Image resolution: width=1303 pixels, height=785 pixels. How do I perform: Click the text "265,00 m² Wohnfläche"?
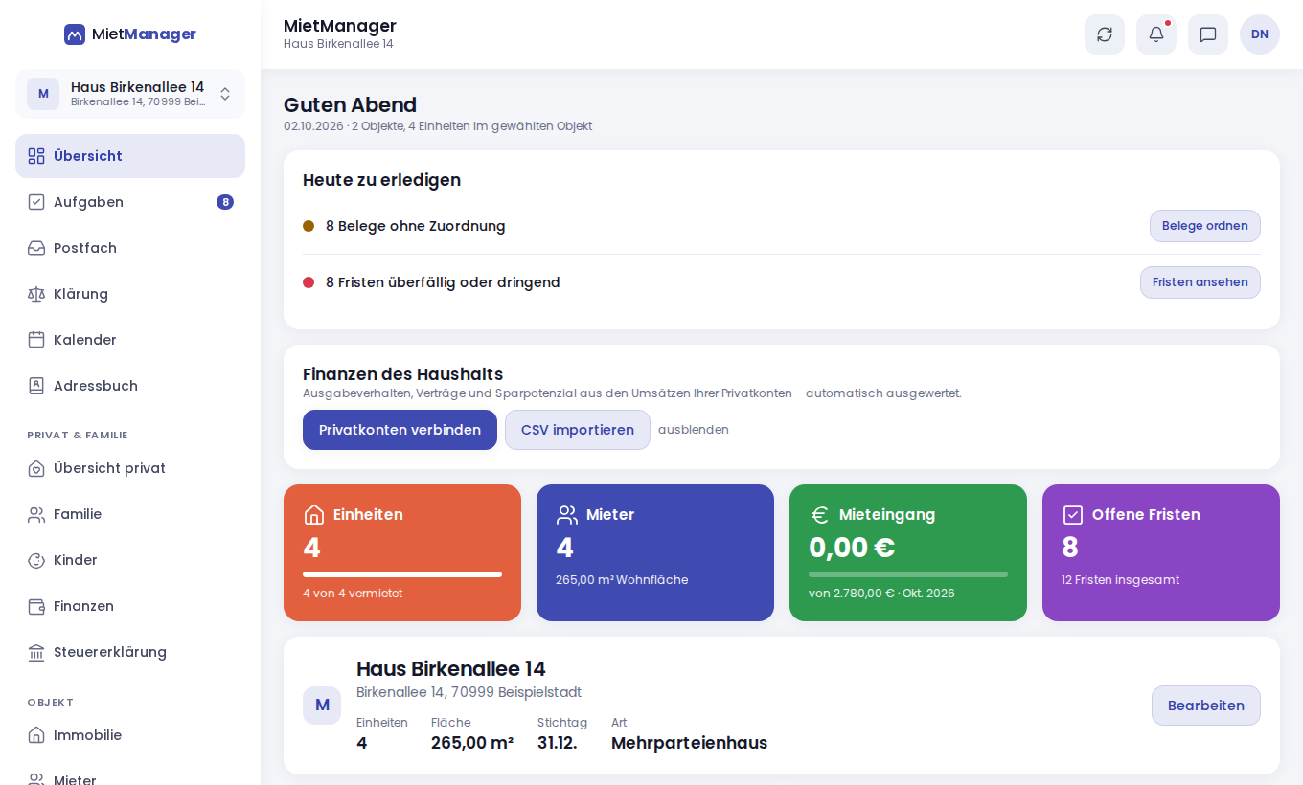(x=622, y=580)
